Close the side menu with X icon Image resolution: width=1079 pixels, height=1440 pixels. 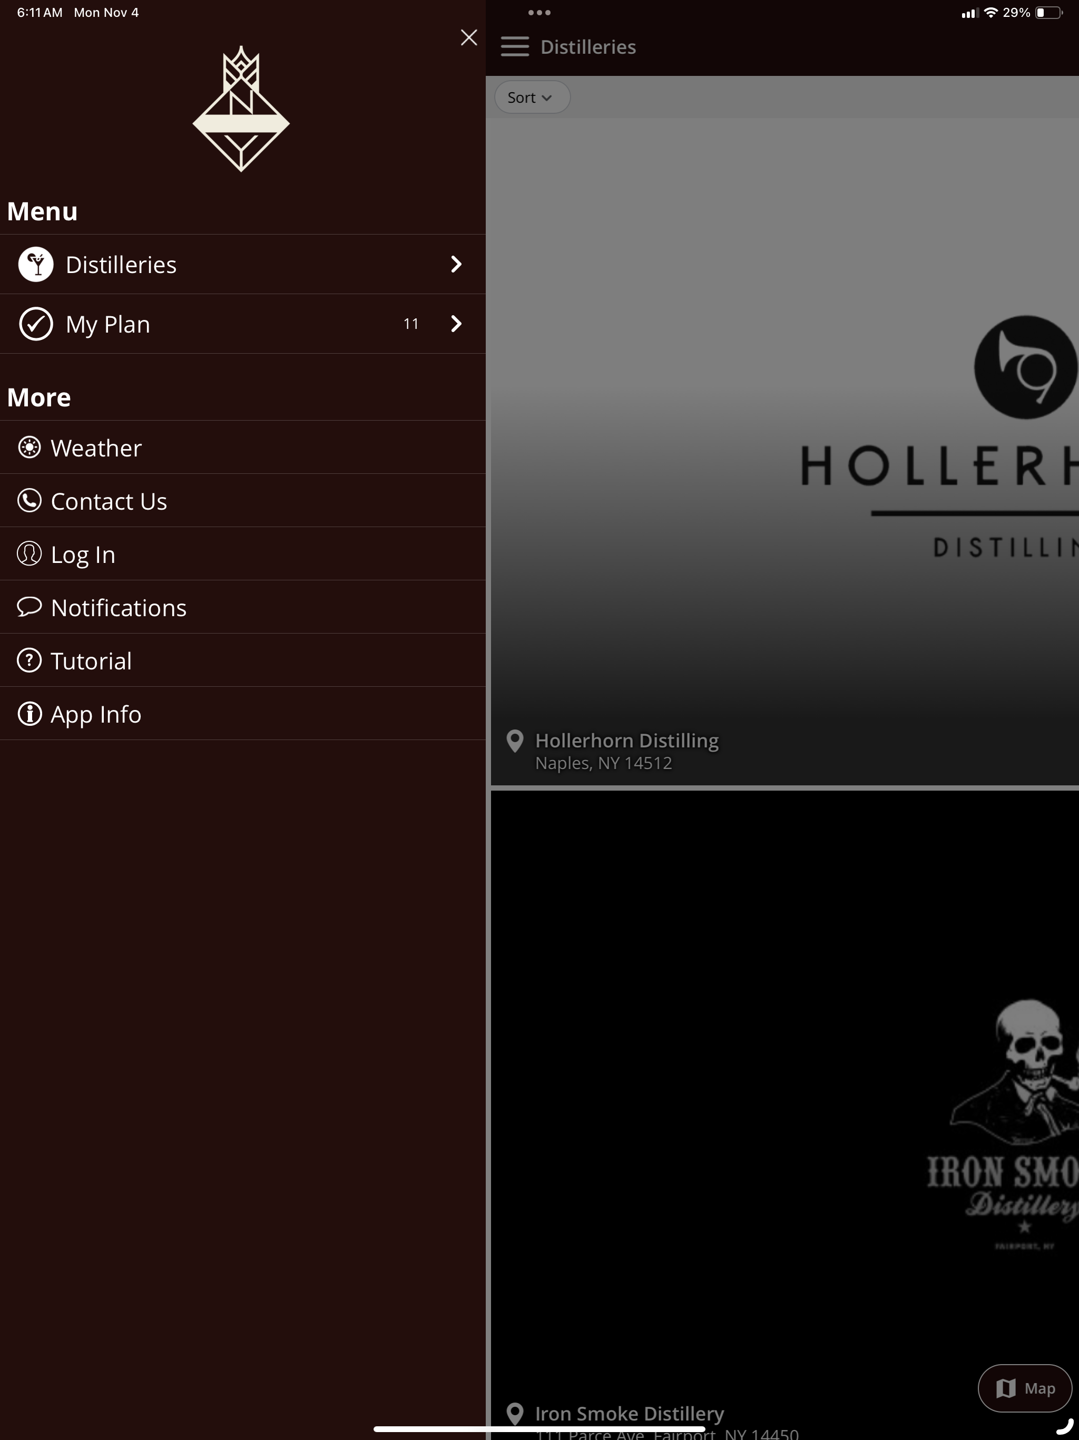click(468, 37)
